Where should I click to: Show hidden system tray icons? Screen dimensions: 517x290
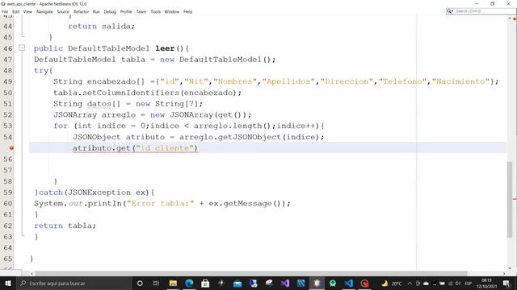(410, 283)
